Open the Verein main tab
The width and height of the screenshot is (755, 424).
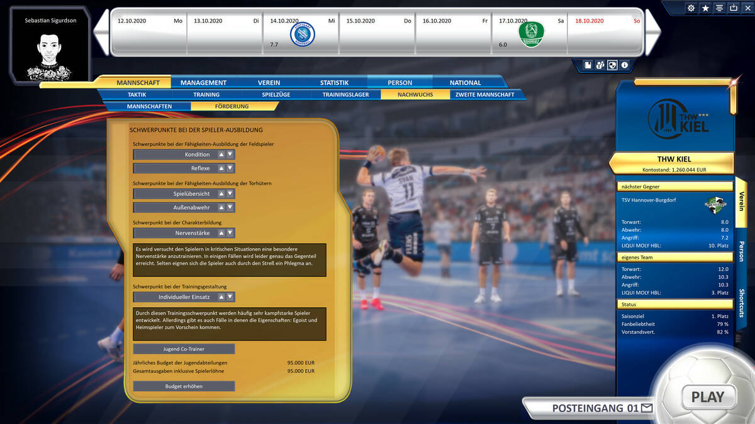point(269,82)
